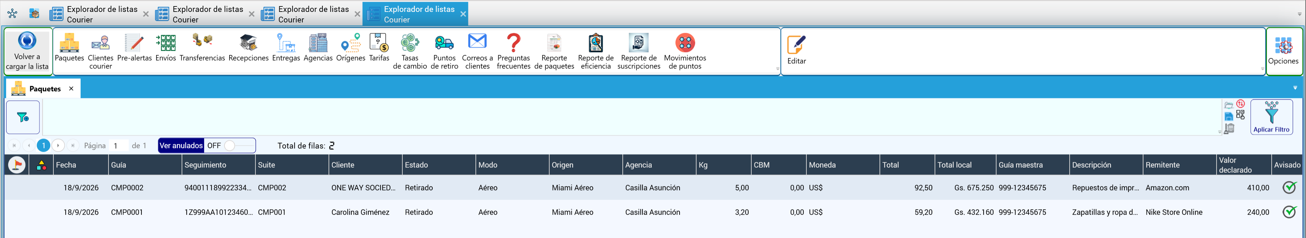Open Puntos de retiro
This screenshot has width=1306, height=238.
tap(445, 51)
